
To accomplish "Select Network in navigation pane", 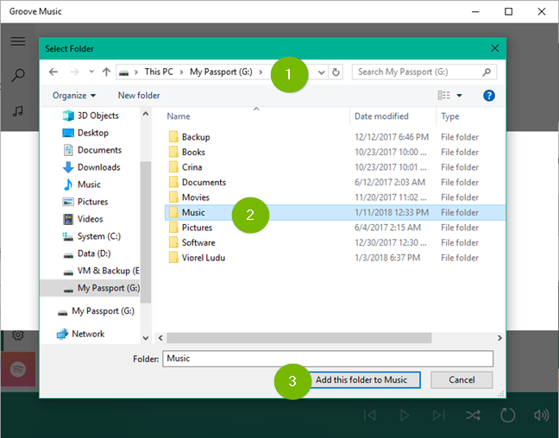I will click(81, 334).
